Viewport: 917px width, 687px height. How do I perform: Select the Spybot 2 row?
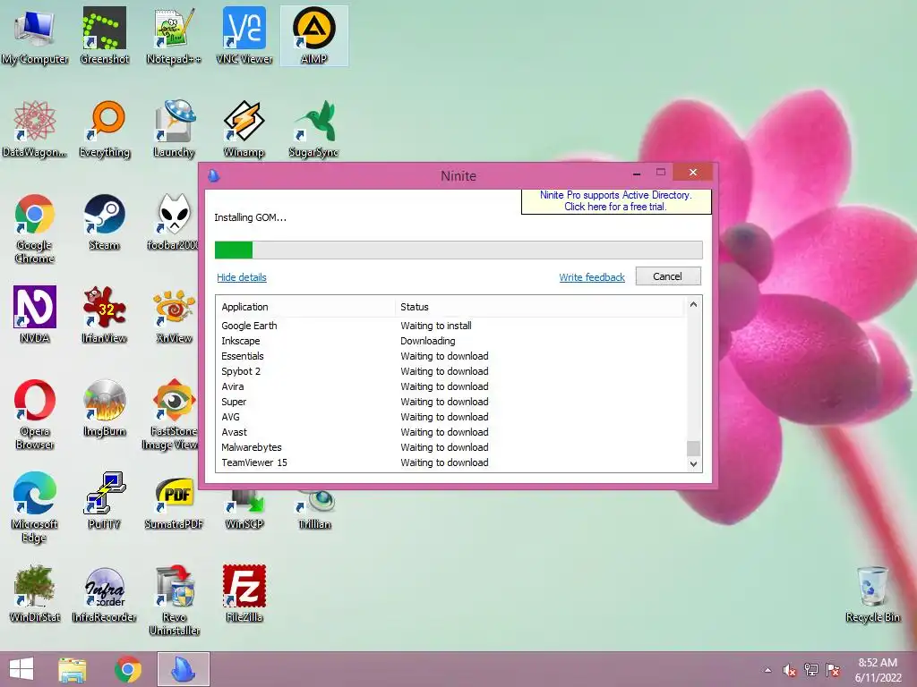(451, 371)
